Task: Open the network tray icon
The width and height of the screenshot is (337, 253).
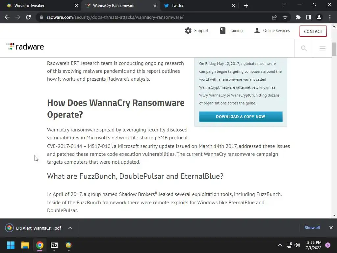Action: 289,245
